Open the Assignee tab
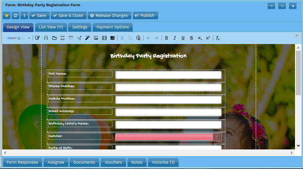This screenshot has width=303, height=169. [x=56, y=162]
